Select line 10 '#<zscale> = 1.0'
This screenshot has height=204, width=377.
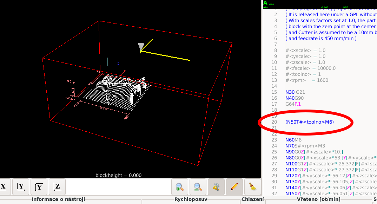[x=305, y=62]
